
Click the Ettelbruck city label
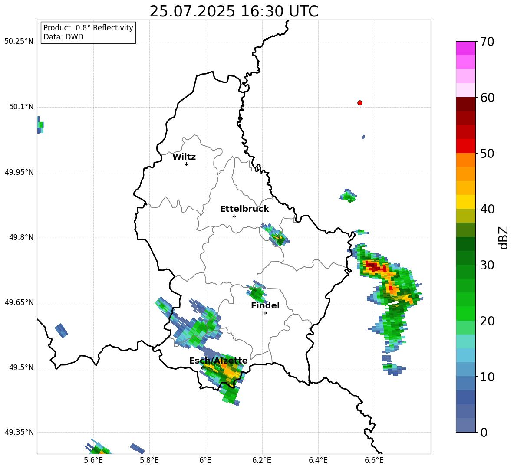pos(244,209)
